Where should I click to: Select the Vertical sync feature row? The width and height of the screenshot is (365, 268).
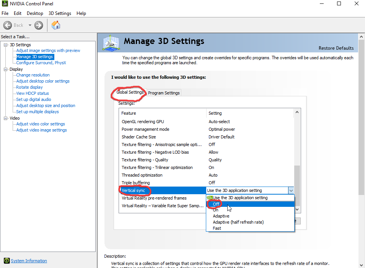[x=163, y=190]
